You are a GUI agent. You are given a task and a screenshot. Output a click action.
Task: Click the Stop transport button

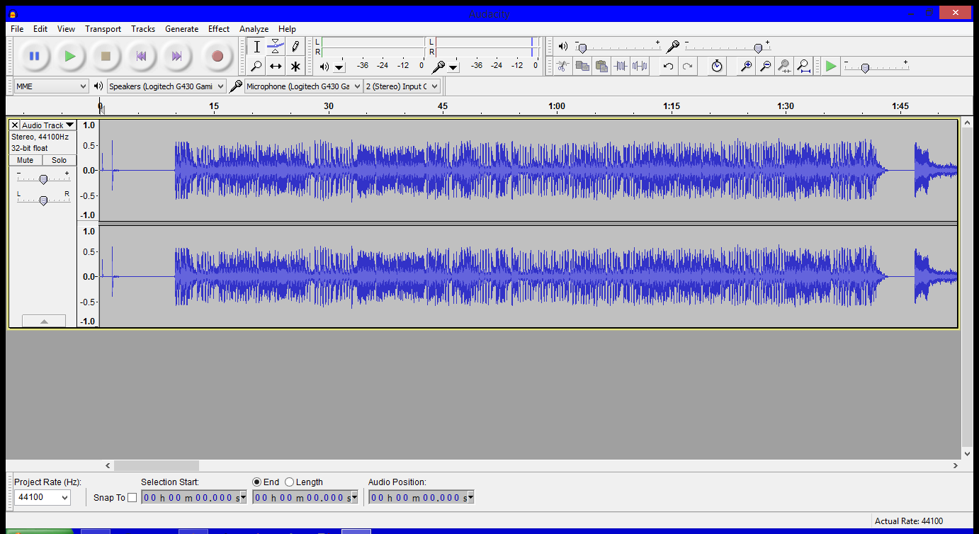point(106,56)
